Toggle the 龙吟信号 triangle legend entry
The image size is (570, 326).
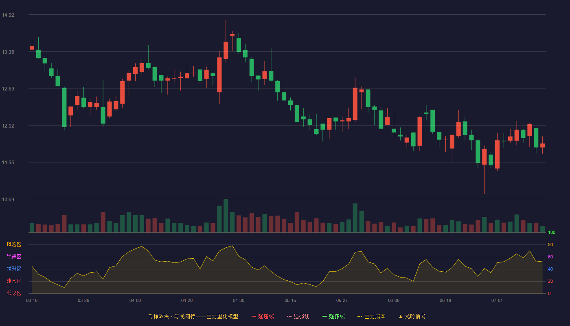pos(412,316)
